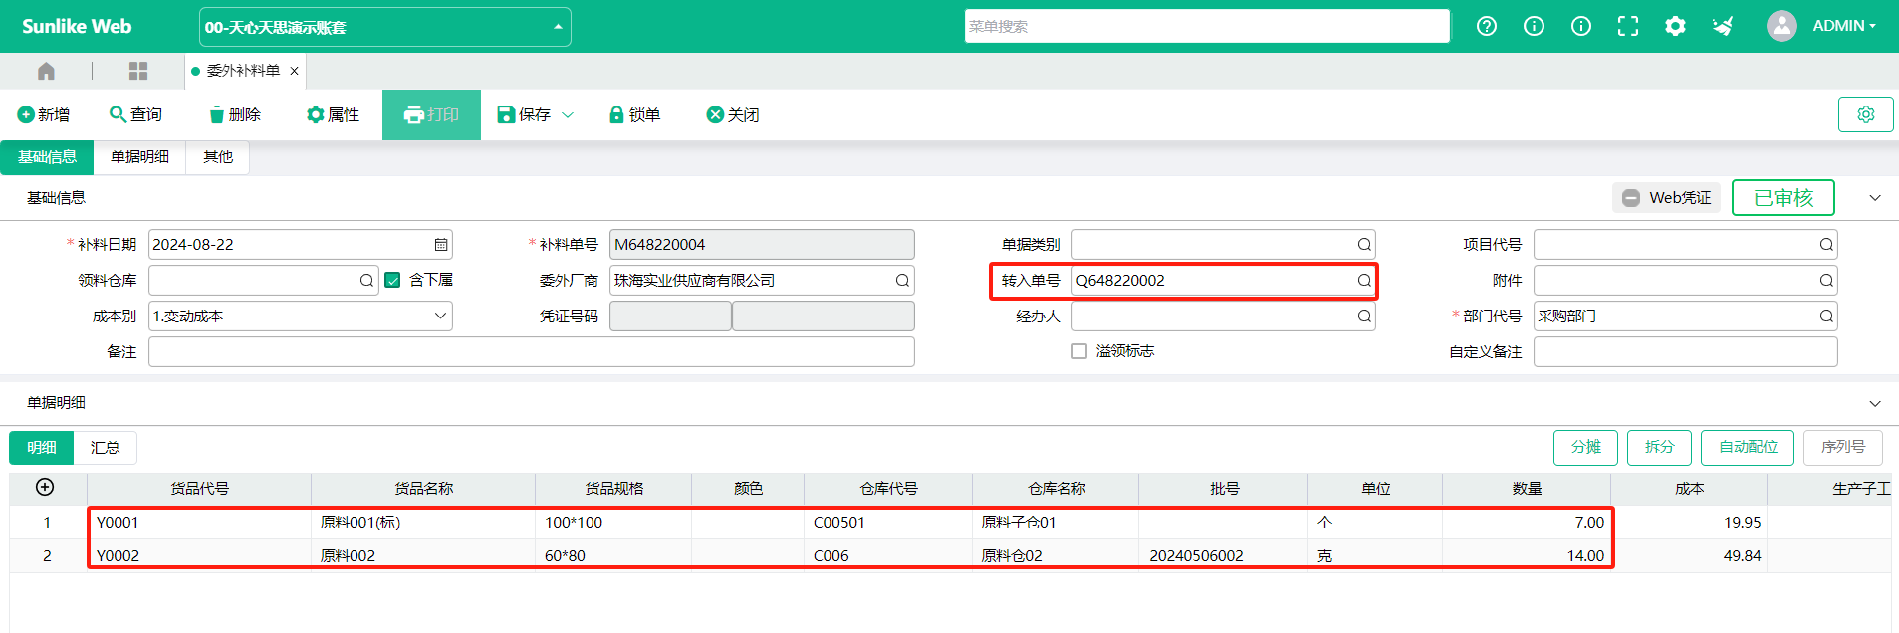This screenshot has height=633, width=1899.
Task: Click the 保存 save button
Action: click(524, 115)
